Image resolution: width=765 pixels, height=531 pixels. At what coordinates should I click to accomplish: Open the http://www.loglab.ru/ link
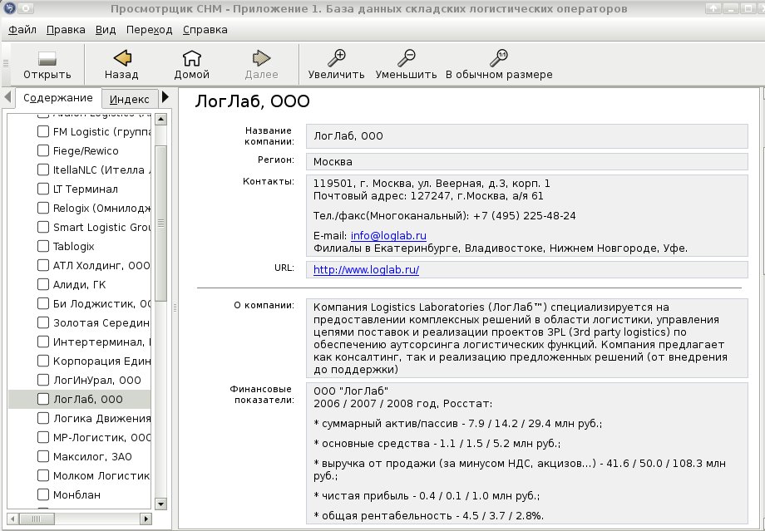point(366,269)
